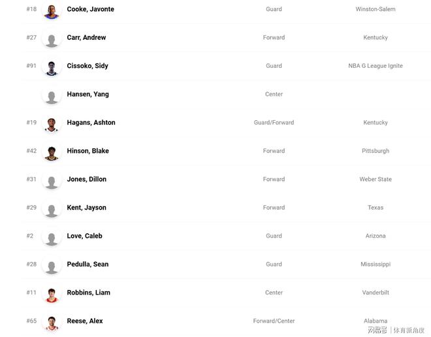Select the Pedulla, Sean name link
This screenshot has height=337, width=431.
(x=88, y=264)
